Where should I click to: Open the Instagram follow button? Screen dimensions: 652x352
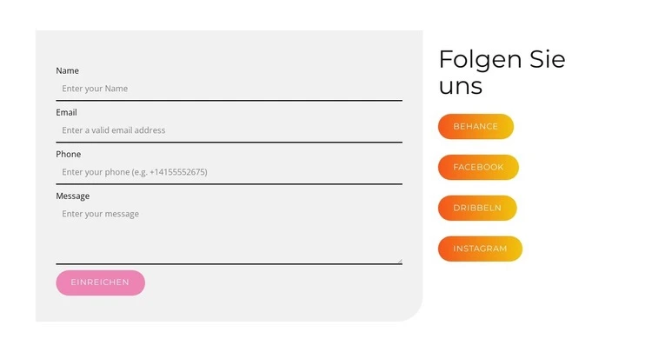pyautogui.click(x=480, y=249)
